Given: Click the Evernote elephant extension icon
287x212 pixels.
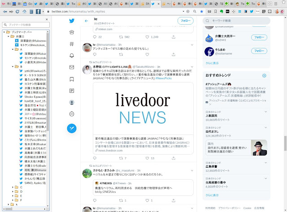Looking at the screenshot, I should point(222,12).
